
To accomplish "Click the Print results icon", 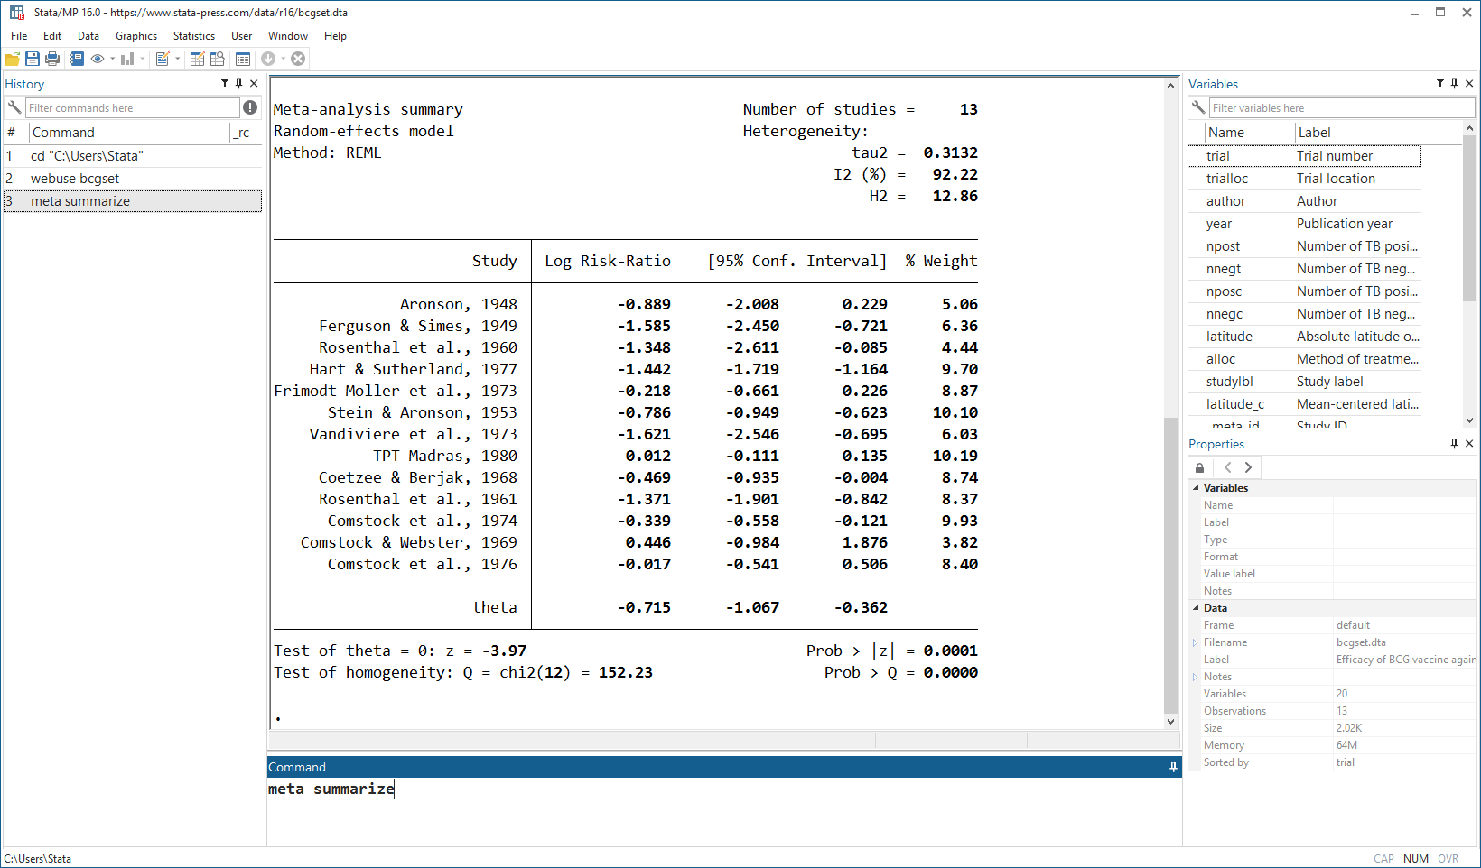I will pyautogui.click(x=52, y=59).
